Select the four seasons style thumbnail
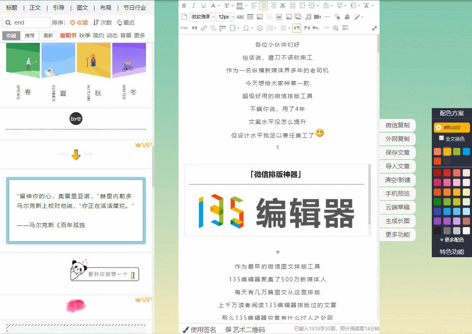This screenshot has width=472, height=334. (76, 72)
